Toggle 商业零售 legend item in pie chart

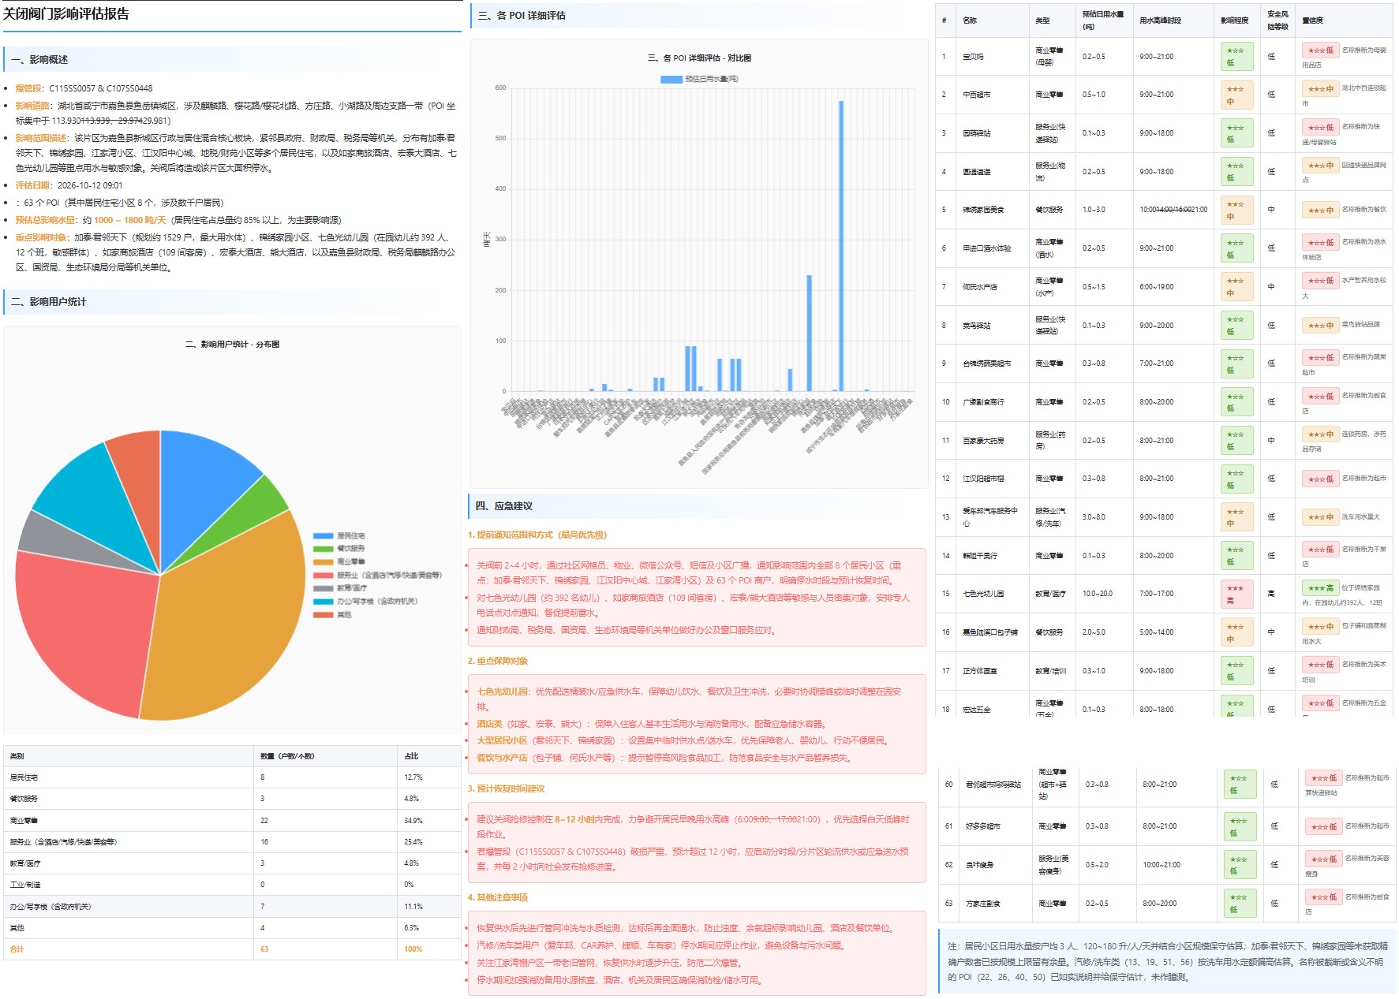[x=339, y=562]
